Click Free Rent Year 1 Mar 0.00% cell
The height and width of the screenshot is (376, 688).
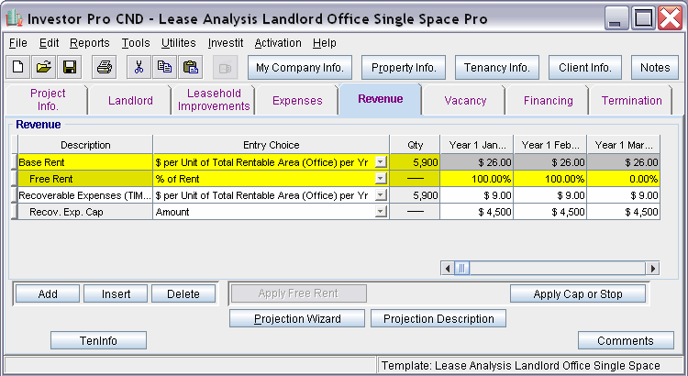(x=624, y=179)
